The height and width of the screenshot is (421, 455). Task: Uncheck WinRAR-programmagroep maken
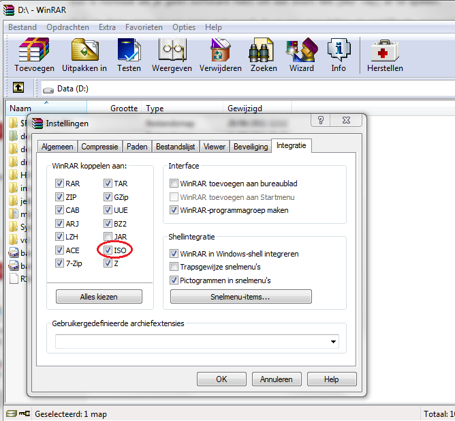pyautogui.click(x=174, y=209)
